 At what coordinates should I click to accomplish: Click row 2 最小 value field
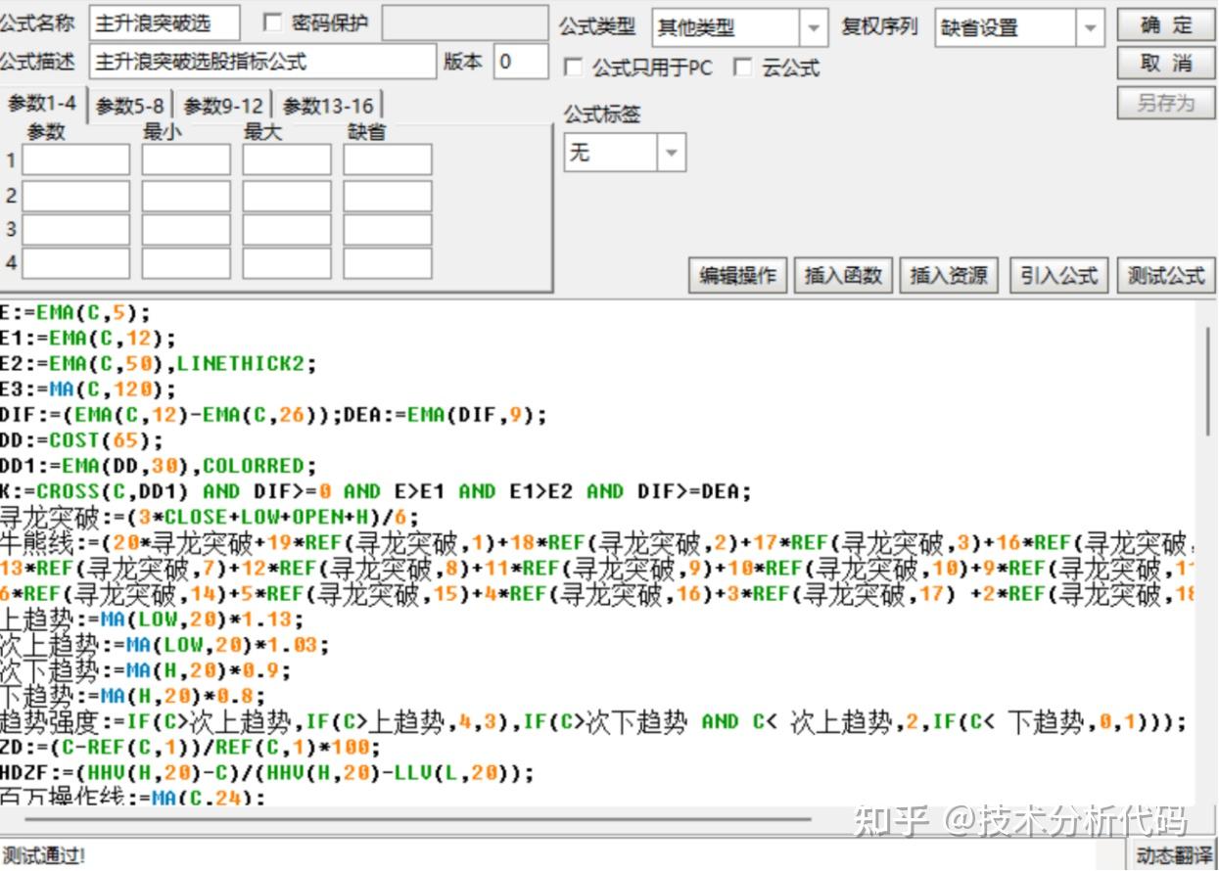[x=187, y=196]
